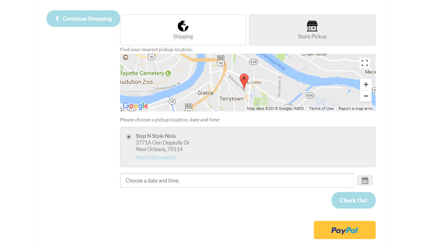The width and height of the screenshot is (426, 249).
Task: Switch to the Shipping tab label
Action: point(183,37)
